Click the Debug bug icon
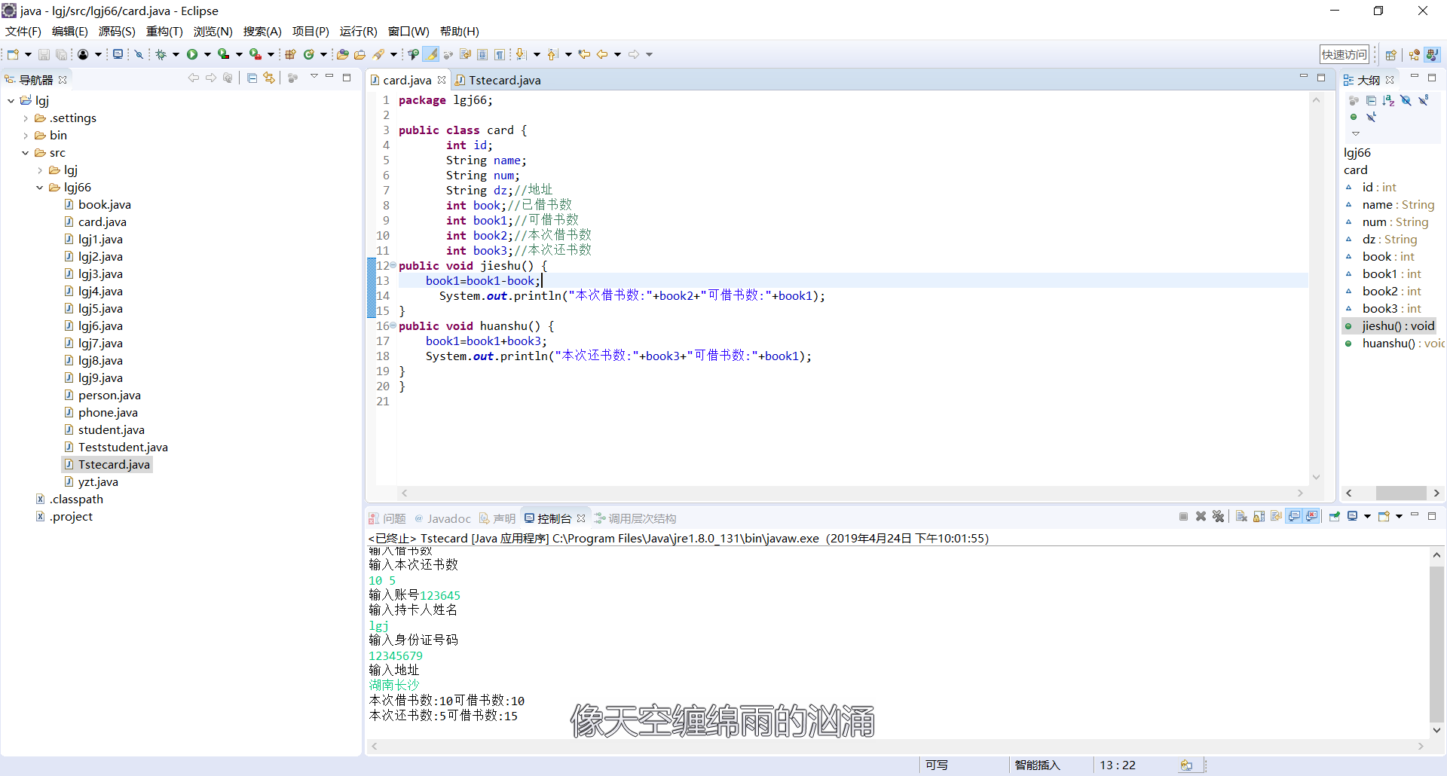Screen dimensions: 1447x776 161,54
